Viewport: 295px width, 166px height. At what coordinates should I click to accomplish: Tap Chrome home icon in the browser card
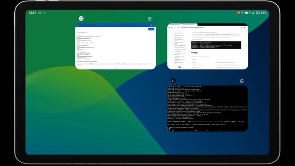(x=169, y=28)
